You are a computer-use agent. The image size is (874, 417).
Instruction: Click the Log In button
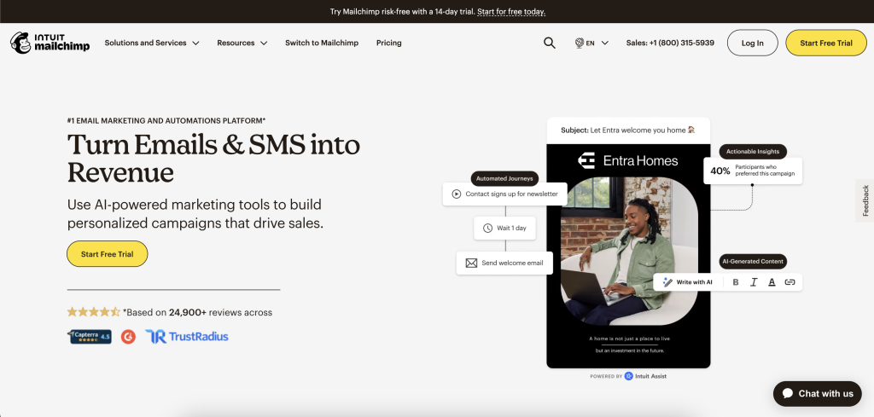(x=752, y=43)
